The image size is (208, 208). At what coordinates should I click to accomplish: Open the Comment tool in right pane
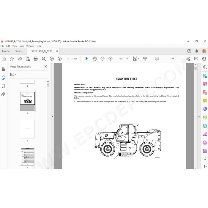[x=205, y=101]
